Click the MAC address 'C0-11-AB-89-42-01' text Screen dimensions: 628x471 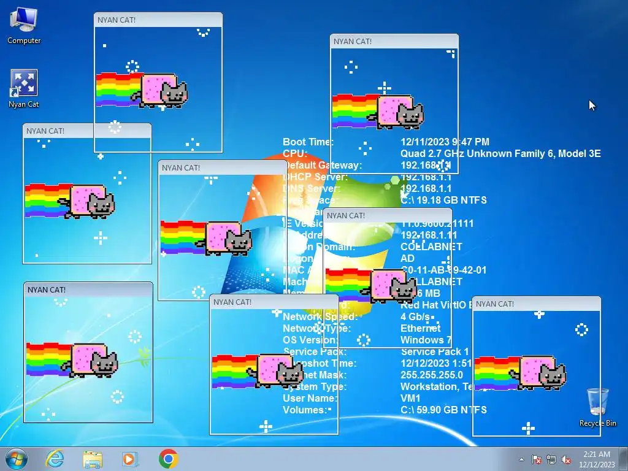(x=444, y=270)
